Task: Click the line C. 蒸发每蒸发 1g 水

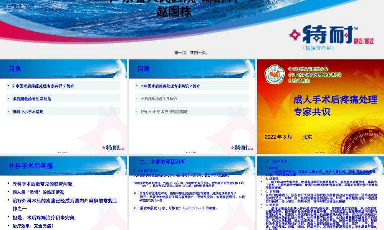Action: point(176,208)
